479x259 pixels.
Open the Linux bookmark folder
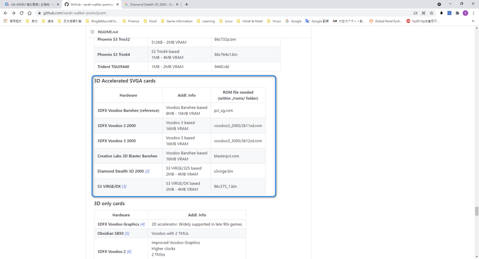pos(226,21)
